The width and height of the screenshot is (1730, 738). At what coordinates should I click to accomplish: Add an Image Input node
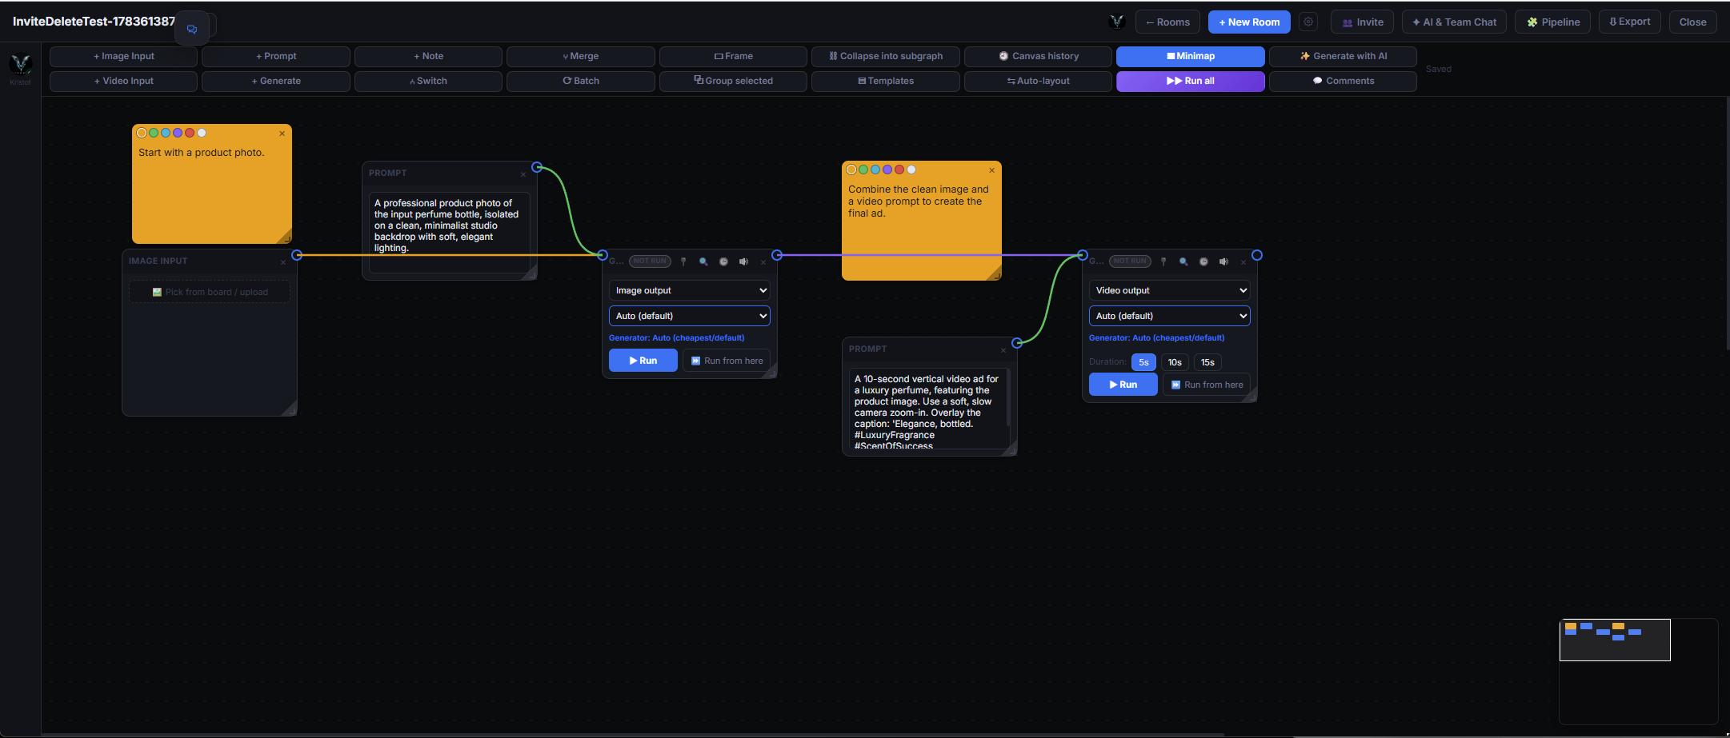(x=123, y=56)
